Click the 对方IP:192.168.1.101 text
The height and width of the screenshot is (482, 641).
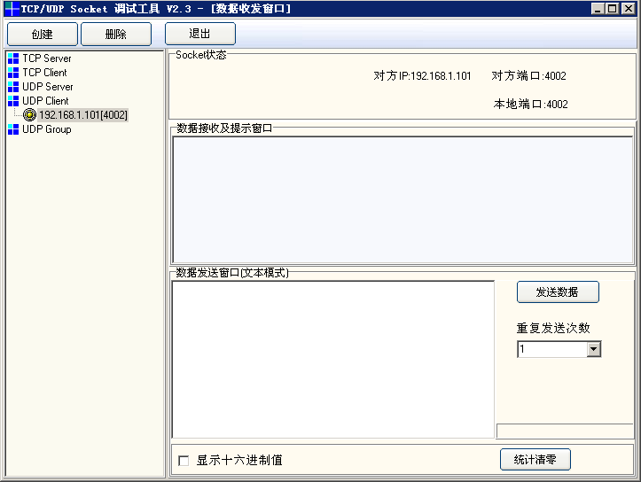[x=422, y=76]
